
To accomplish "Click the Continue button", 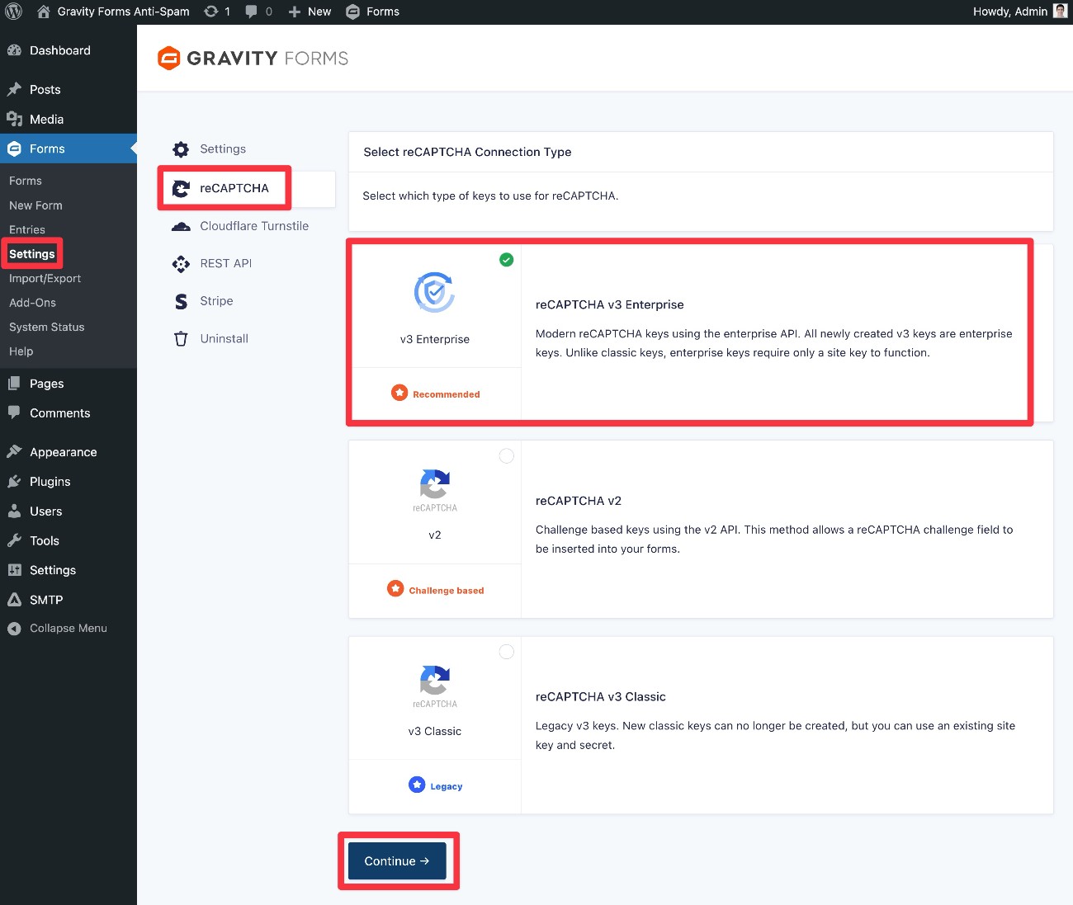I will pos(397,861).
